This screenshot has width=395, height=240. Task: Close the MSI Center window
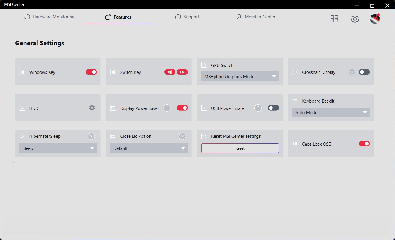[387, 5]
